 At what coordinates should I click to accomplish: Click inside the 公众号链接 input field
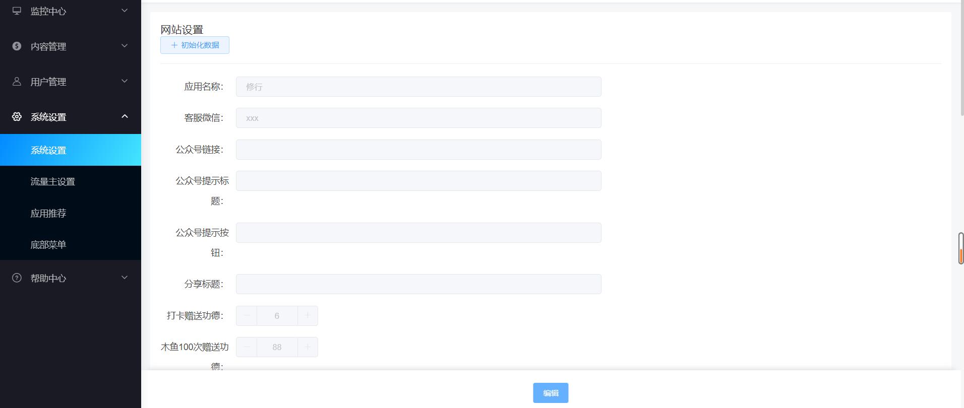pyautogui.click(x=418, y=150)
